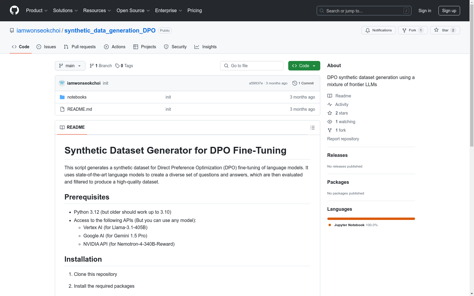The width and height of the screenshot is (474, 296).
Task: Open the README.md file
Action: tap(80, 109)
